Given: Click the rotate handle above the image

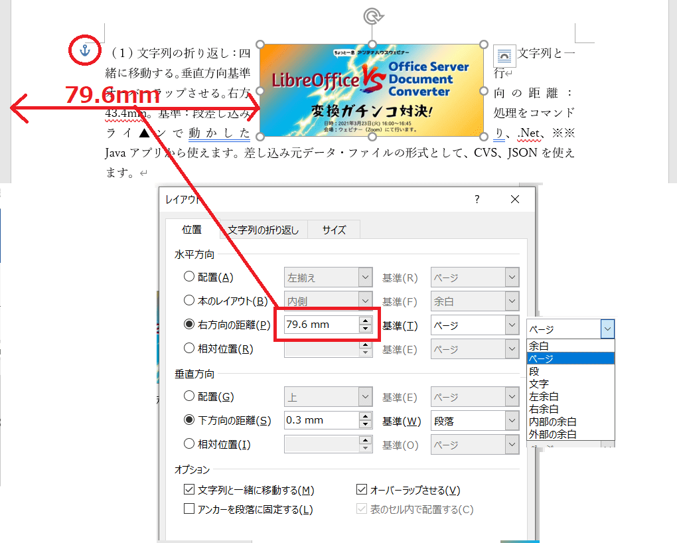Looking at the screenshot, I should pyautogui.click(x=372, y=16).
